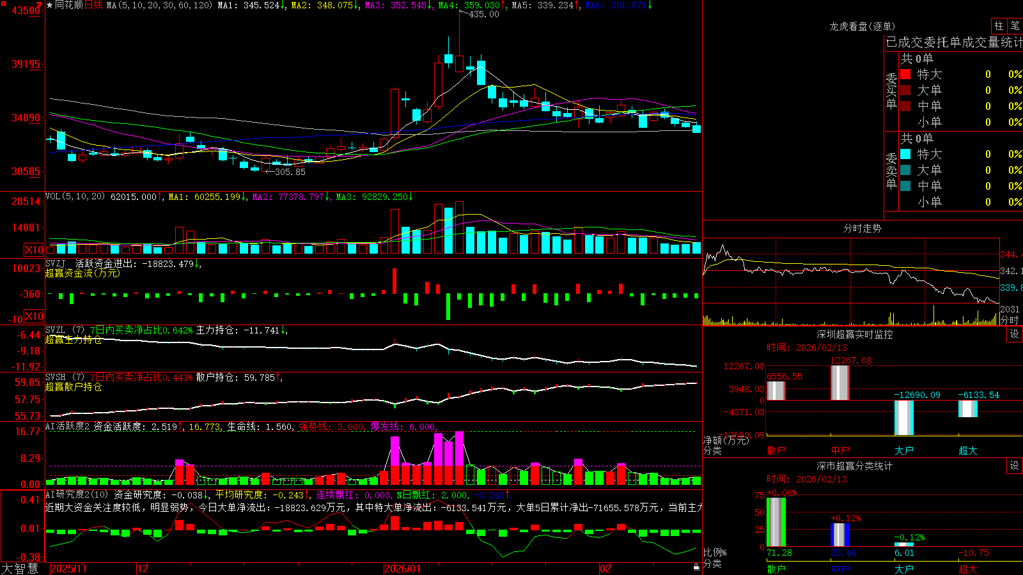This screenshot has width=1023, height=575.
Task: Click the 笔 tick-view button
Action: tap(1015, 26)
